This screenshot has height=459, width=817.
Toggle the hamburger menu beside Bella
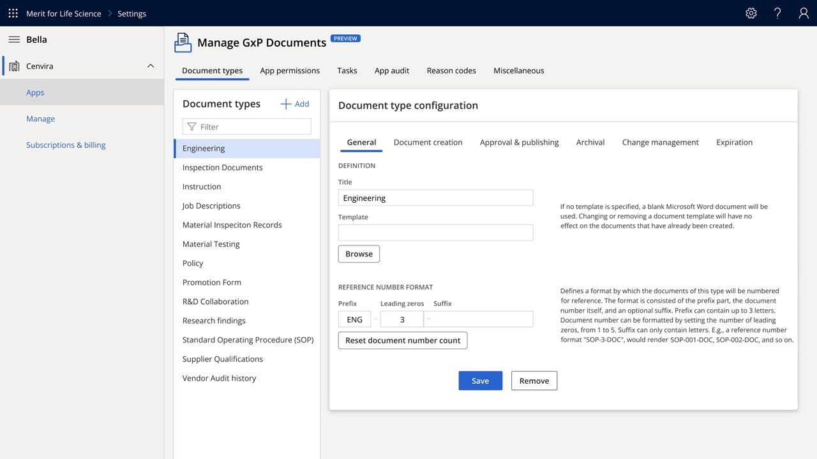14,39
